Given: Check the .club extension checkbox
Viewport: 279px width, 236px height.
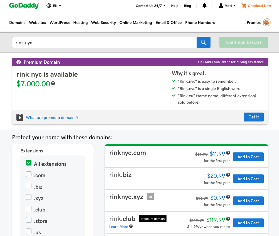Looking at the screenshot, I should tap(29, 208).
